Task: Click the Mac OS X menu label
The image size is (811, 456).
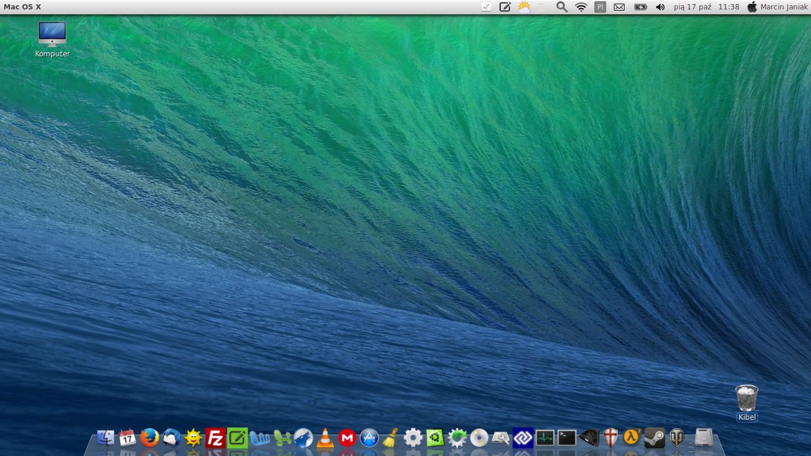Action: (x=23, y=7)
